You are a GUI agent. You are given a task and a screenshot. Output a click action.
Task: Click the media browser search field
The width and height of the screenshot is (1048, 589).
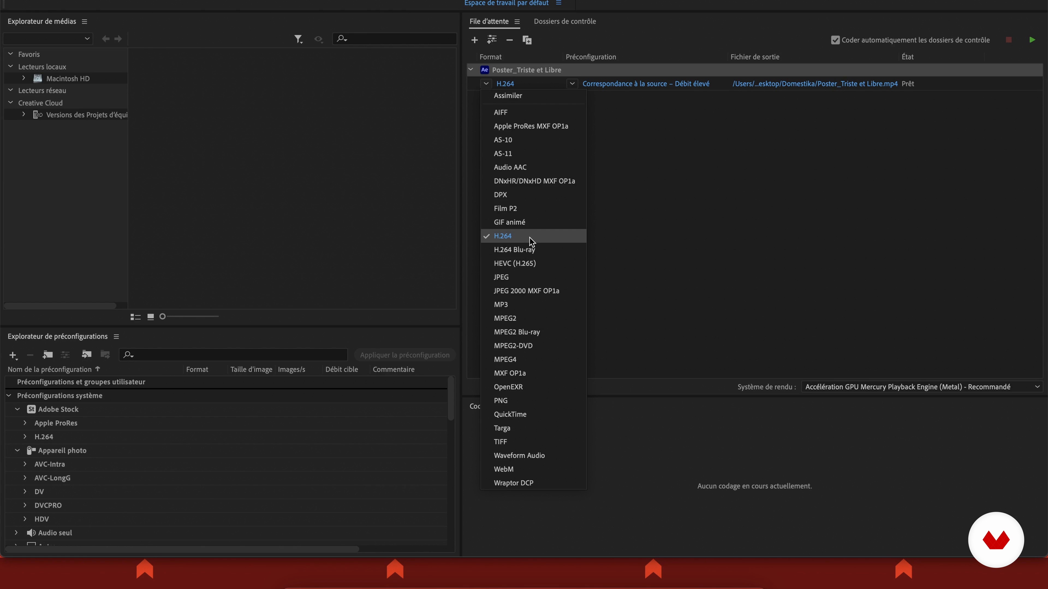point(395,39)
